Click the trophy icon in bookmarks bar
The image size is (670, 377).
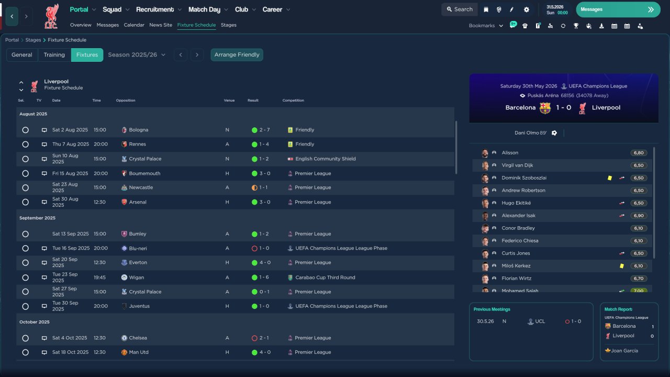coord(576,26)
